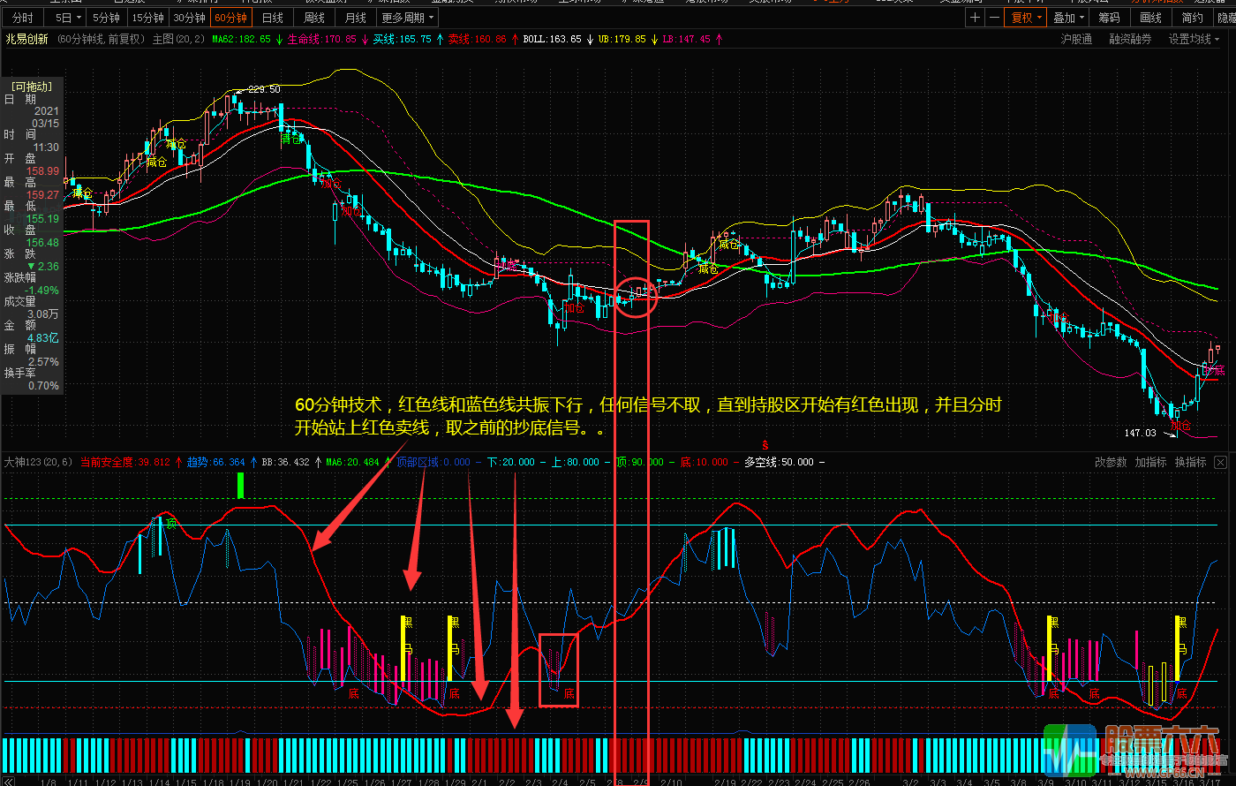This screenshot has width=1236, height=786.
Task: Click the minus zoom-out icon
Action: pyautogui.click(x=995, y=18)
